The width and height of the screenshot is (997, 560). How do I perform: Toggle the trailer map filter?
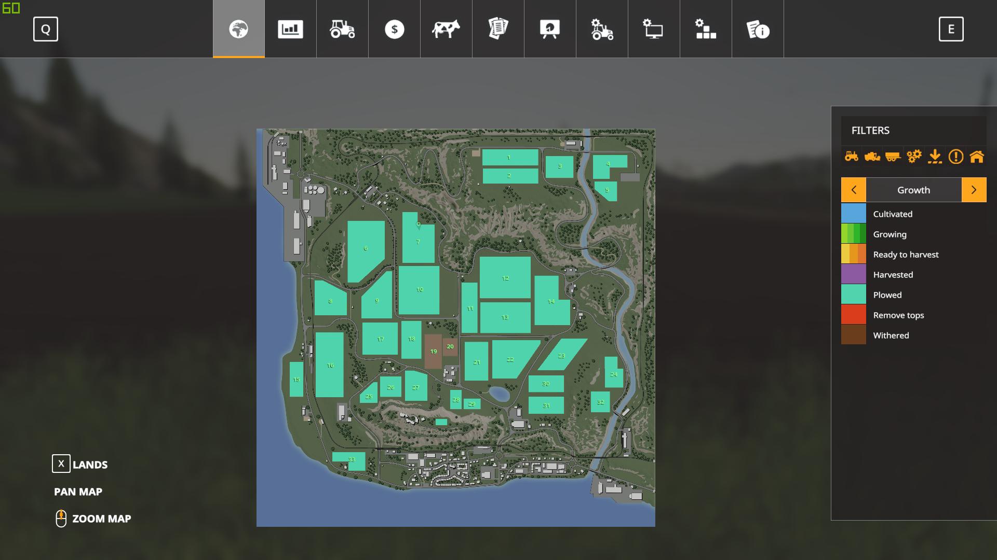[893, 156]
